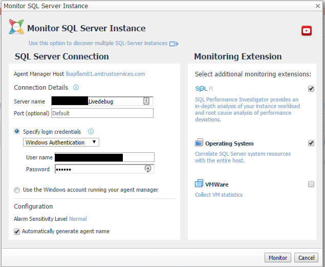
Task: Click the Foglight colorful logo icon
Action: pyautogui.click(x=16, y=27)
